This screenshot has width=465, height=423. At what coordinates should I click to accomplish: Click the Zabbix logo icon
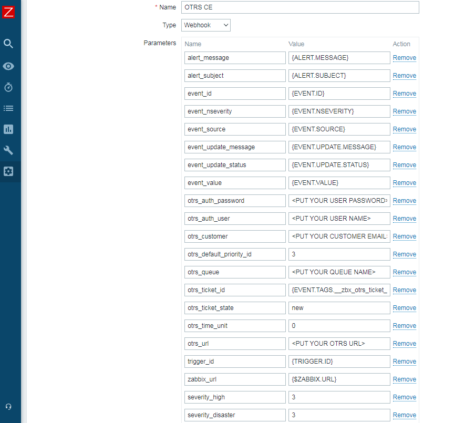8,12
